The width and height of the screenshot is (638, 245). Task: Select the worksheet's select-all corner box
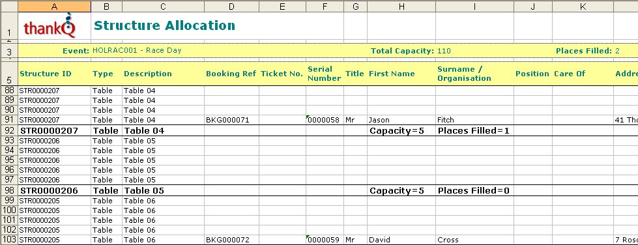pos(9,6)
